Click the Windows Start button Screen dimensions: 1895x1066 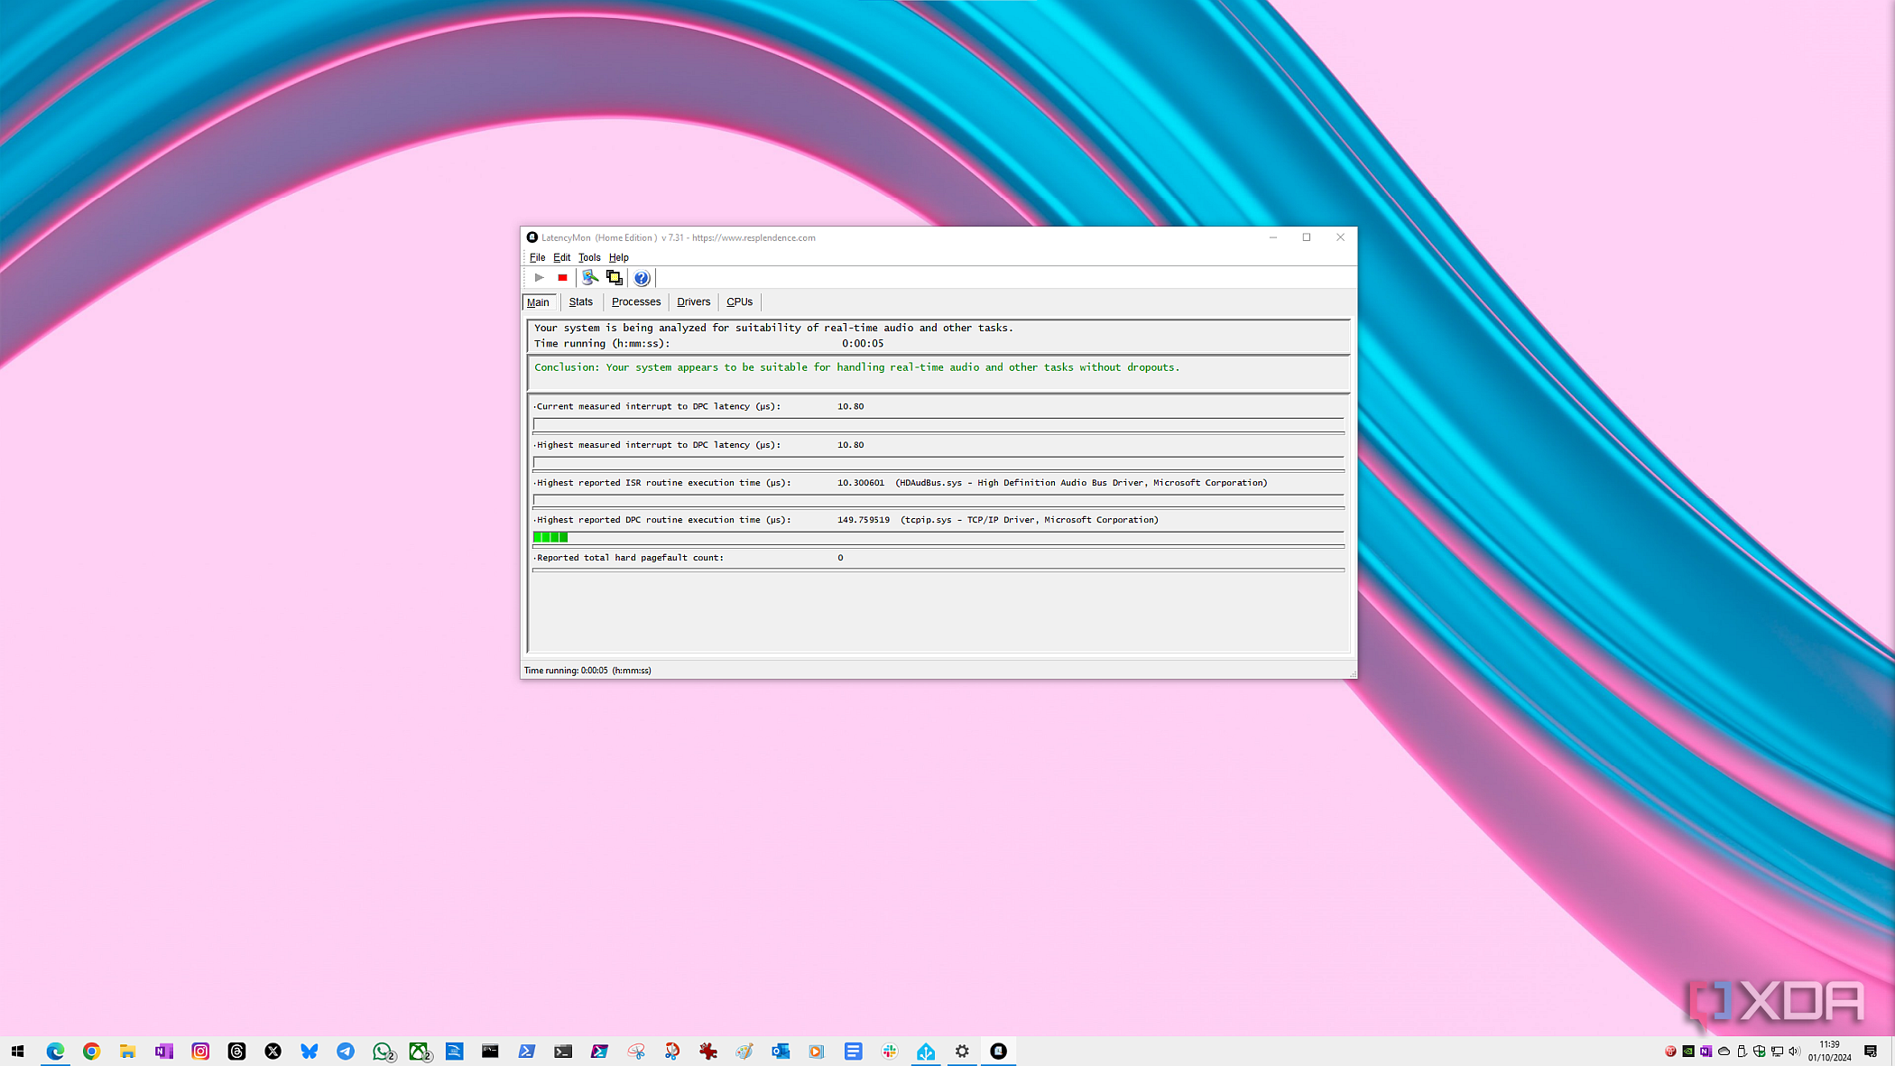pyautogui.click(x=18, y=1051)
